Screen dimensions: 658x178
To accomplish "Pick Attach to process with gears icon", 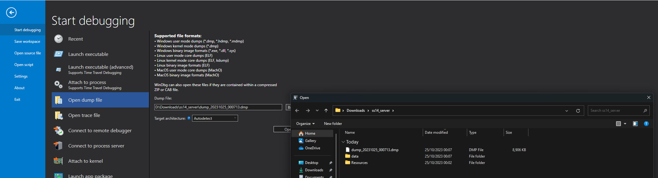I will tap(100, 85).
